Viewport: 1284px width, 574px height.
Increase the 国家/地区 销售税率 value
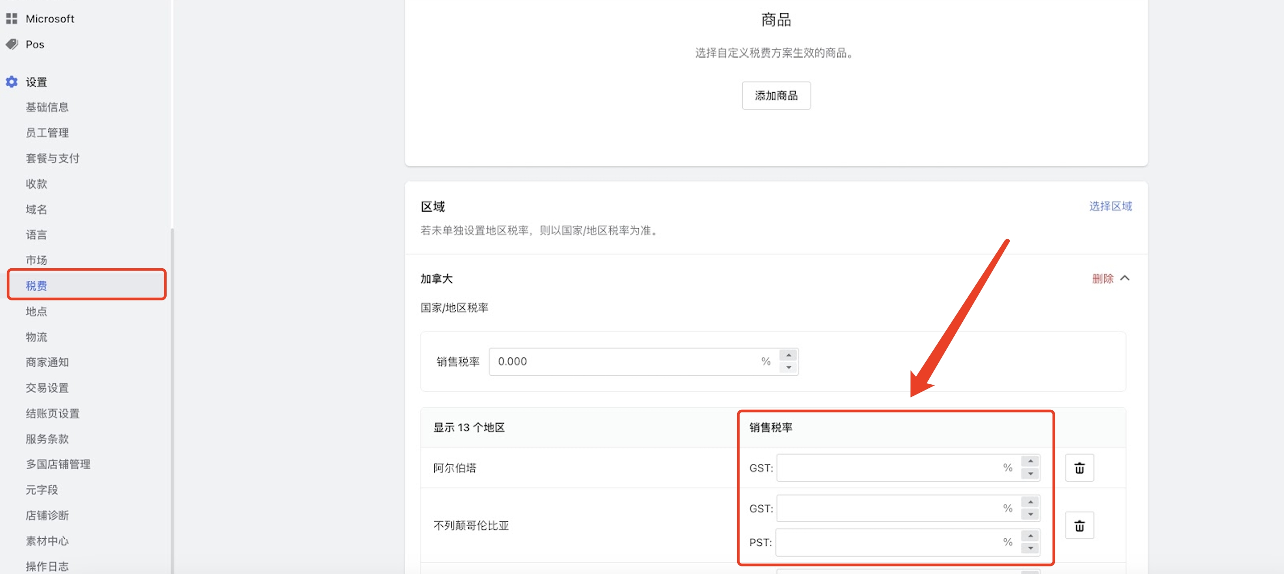(x=789, y=355)
